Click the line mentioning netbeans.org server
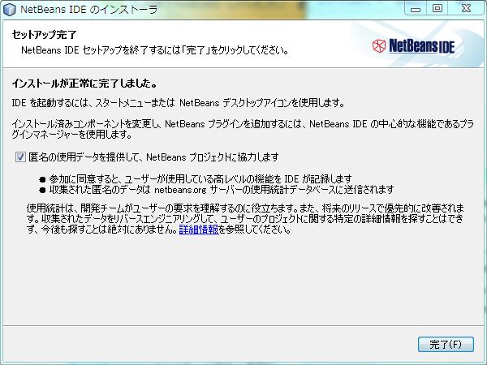487x365 pixels. [x=222, y=189]
